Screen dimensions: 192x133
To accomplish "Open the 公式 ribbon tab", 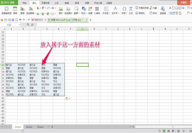I will tap(56, 3).
